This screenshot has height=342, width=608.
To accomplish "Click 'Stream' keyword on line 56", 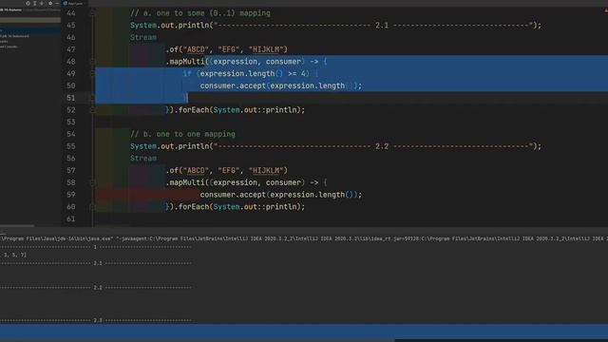I will pos(143,159).
